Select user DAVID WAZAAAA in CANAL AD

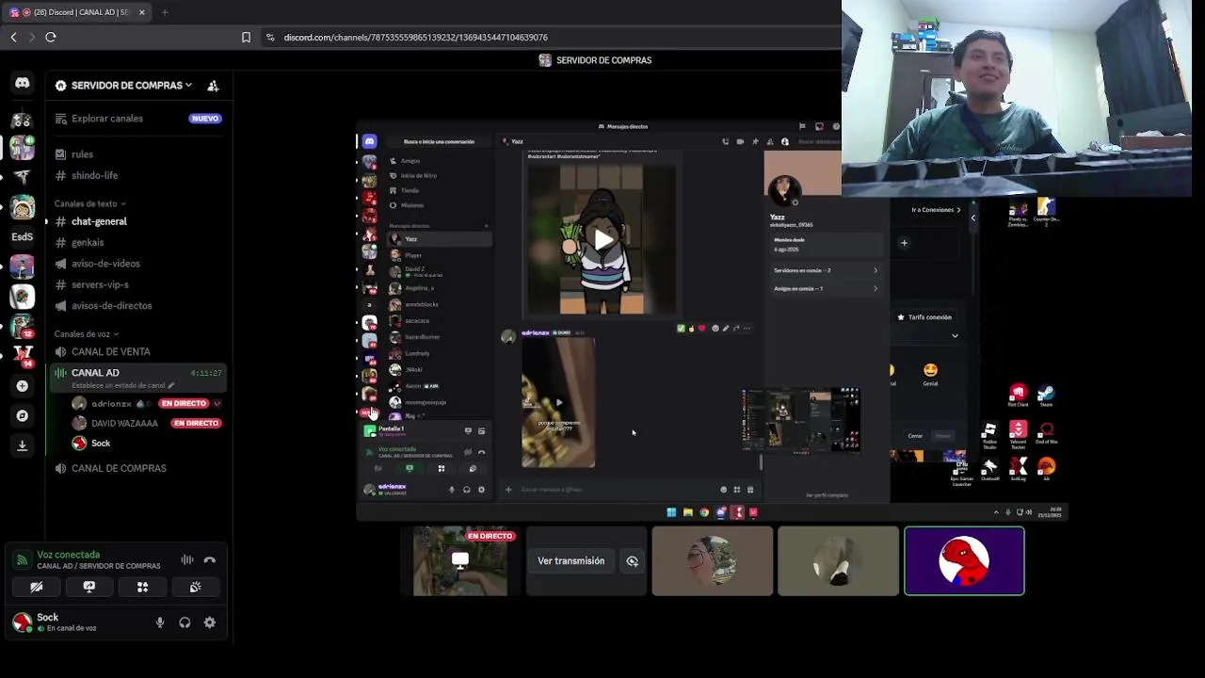124,424
